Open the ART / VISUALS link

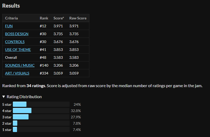[x=17, y=73]
